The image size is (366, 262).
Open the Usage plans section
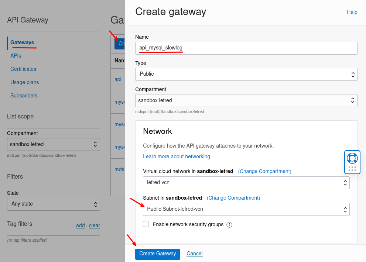(24, 82)
